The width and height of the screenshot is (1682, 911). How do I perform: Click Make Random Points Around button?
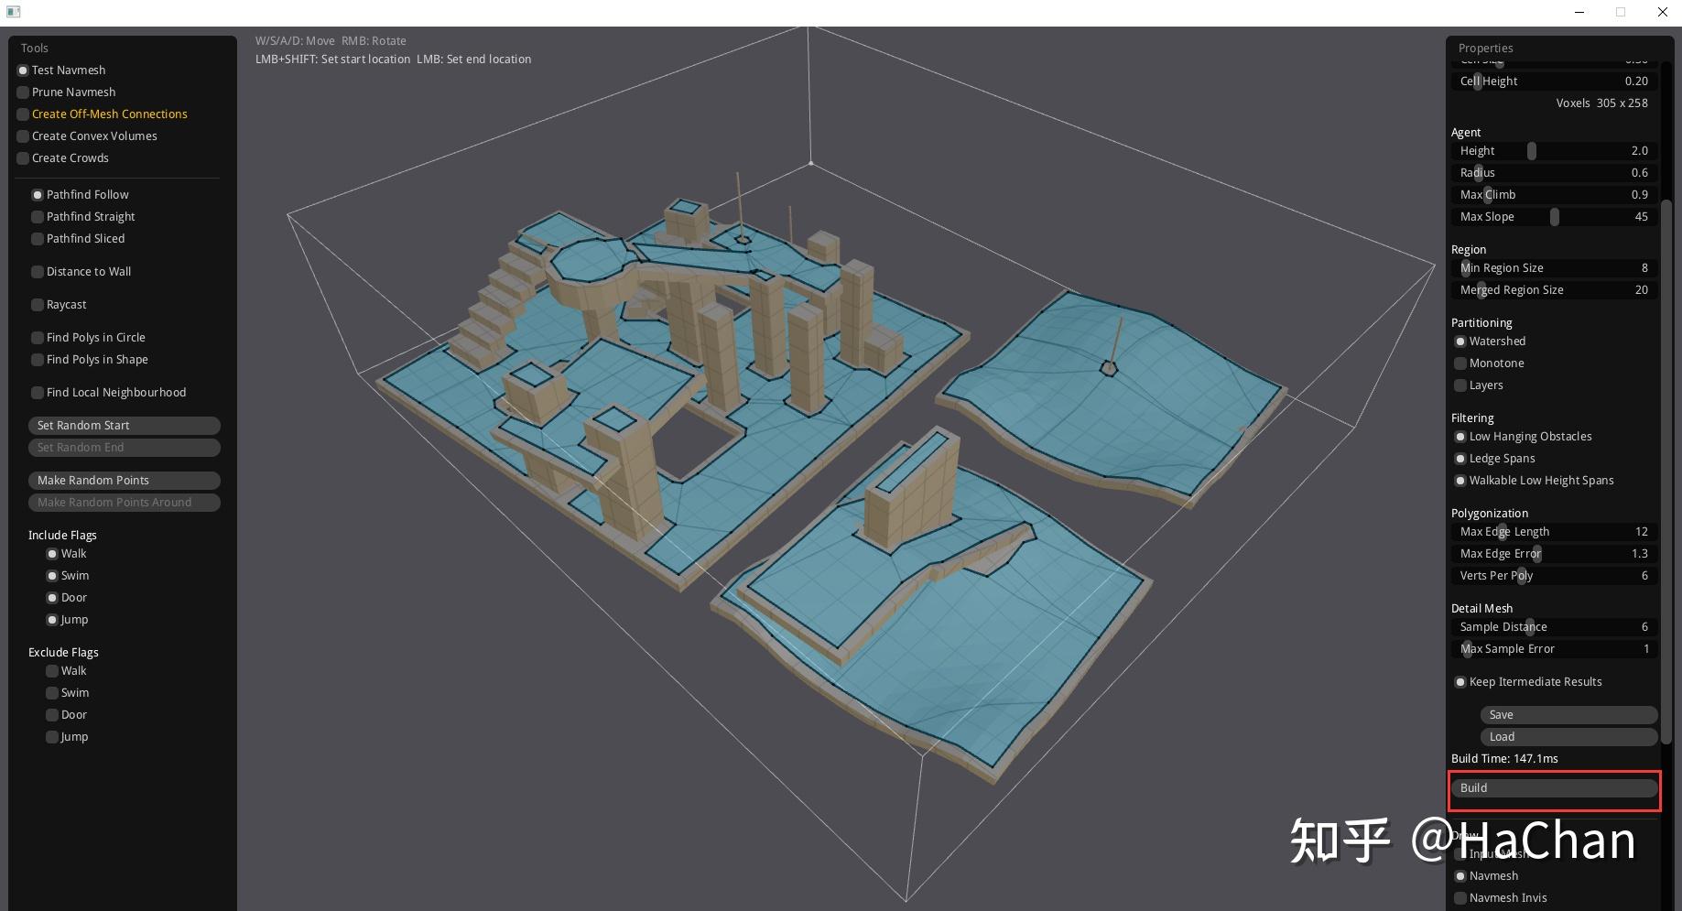click(125, 503)
